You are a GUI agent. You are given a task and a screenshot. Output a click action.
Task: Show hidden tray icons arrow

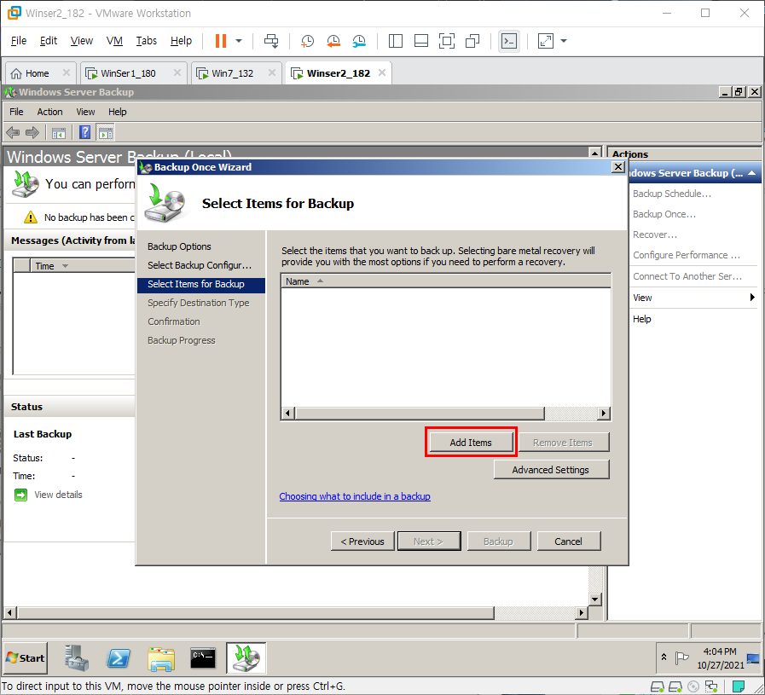click(x=664, y=657)
